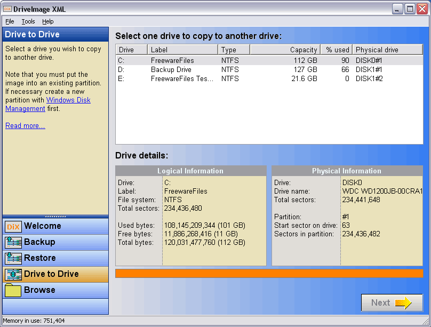Click the 21.6 GB capacity cell

pos(304,78)
